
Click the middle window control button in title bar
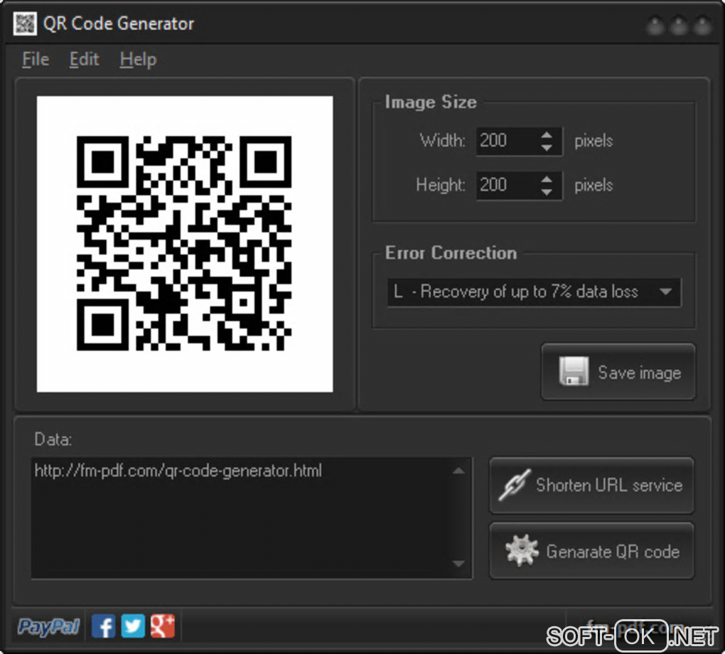679,26
